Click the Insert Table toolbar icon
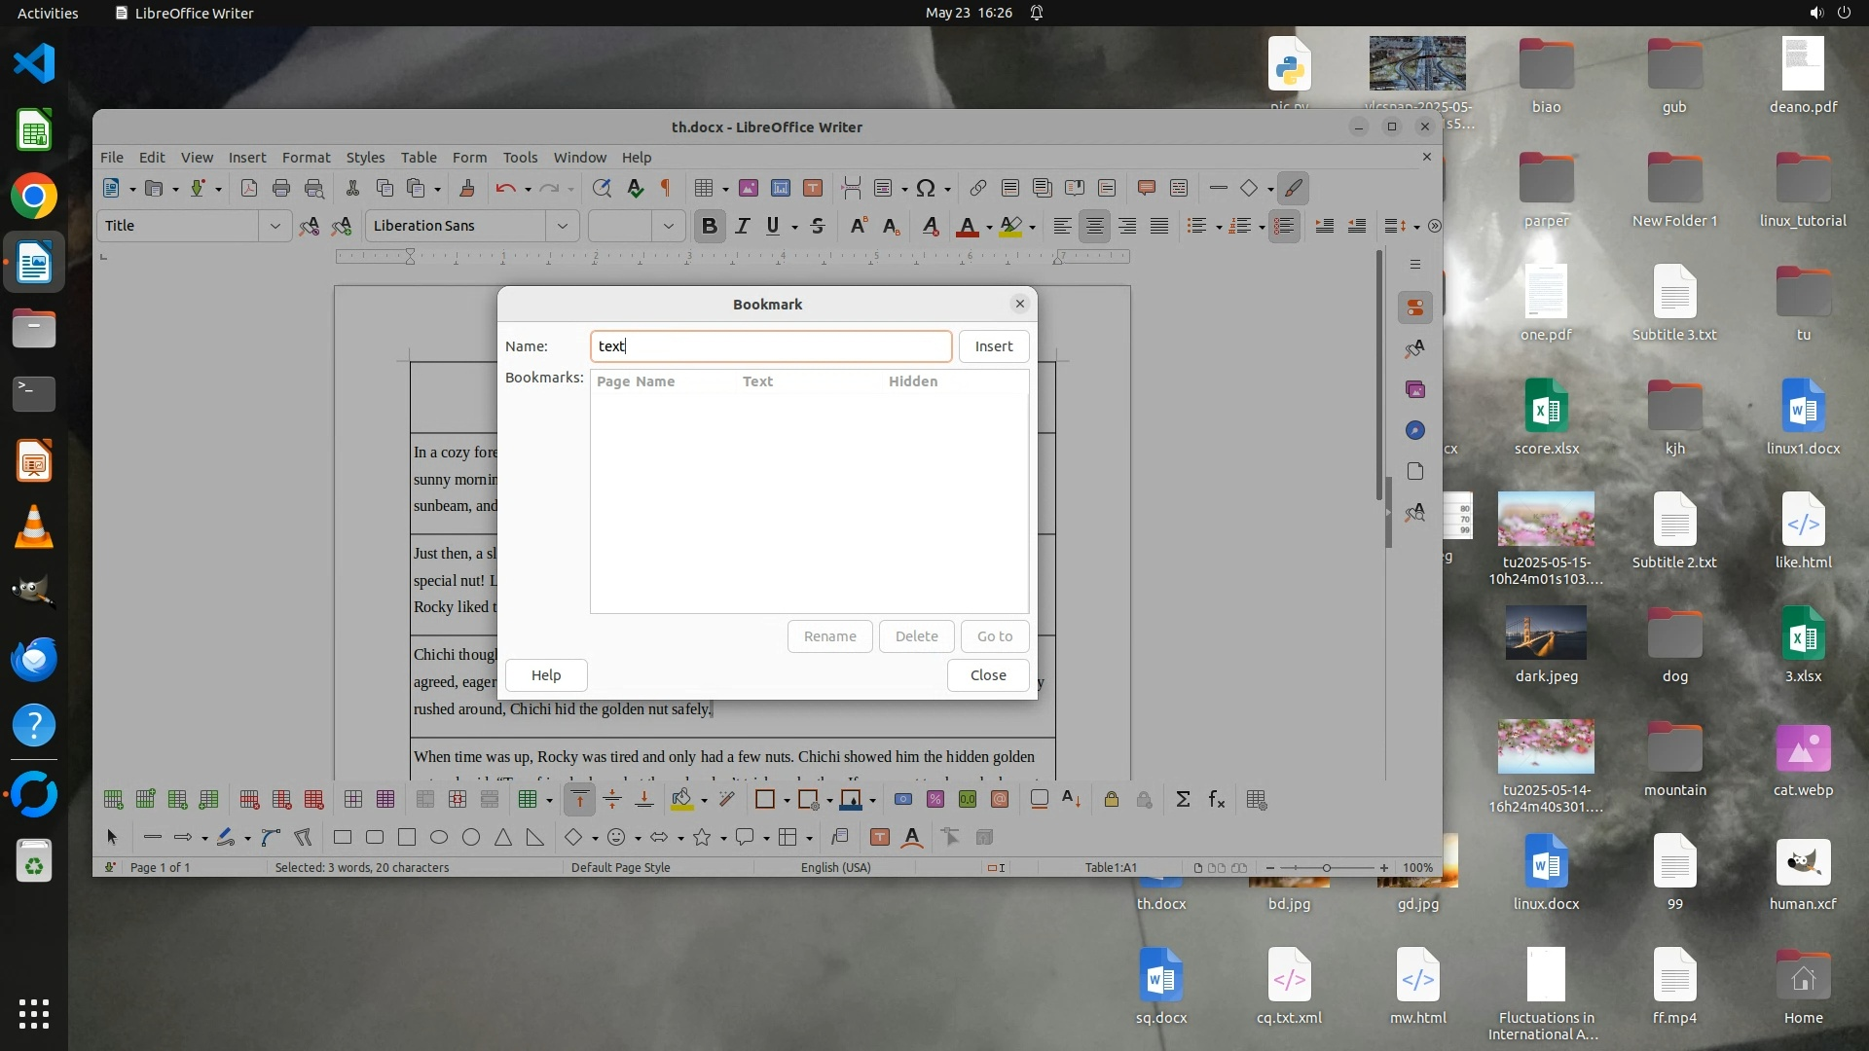 coord(704,189)
